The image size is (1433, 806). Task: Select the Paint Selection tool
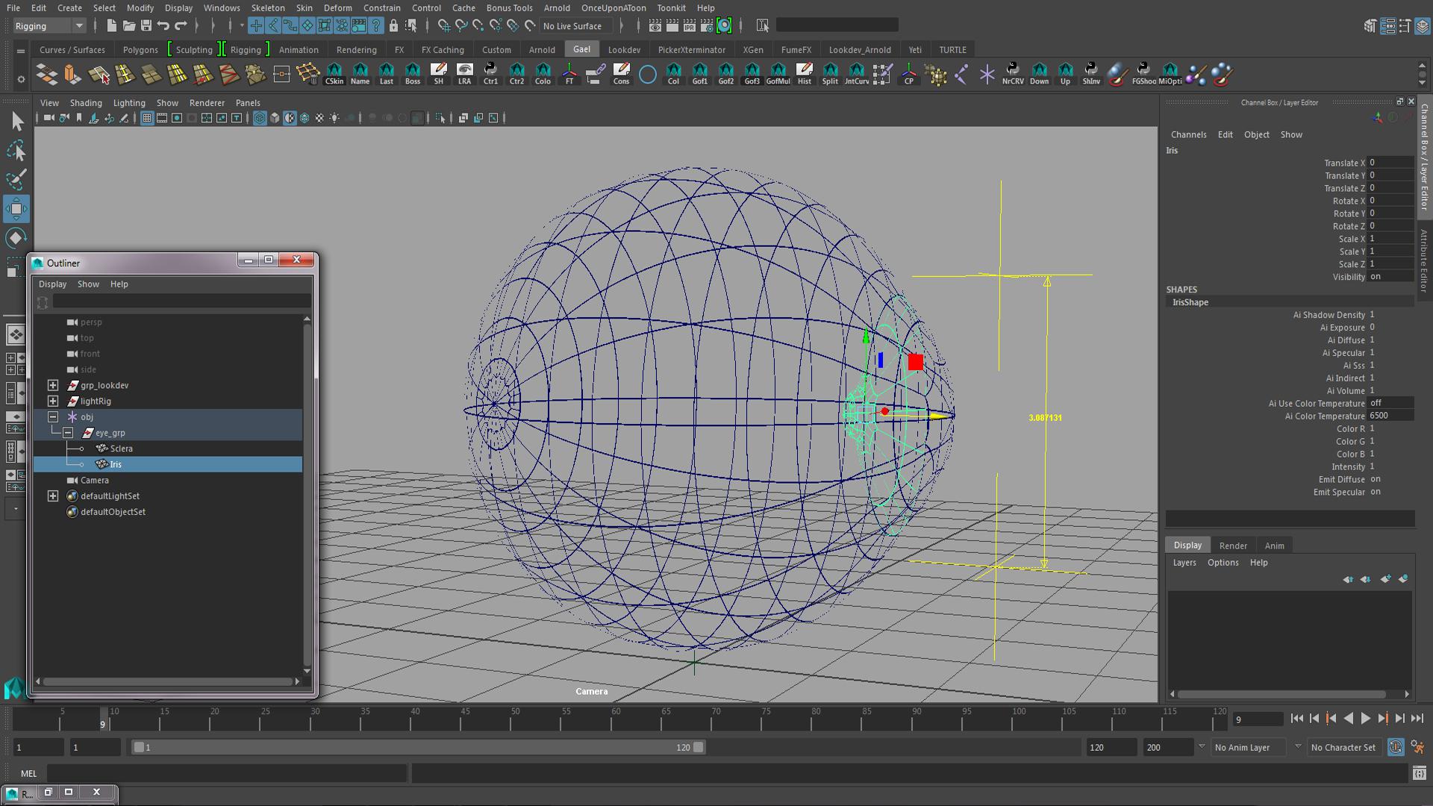pyautogui.click(x=16, y=179)
